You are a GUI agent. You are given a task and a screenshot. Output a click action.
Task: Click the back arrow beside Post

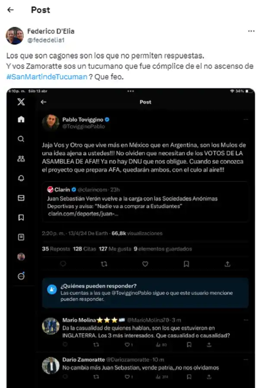(x=11, y=10)
